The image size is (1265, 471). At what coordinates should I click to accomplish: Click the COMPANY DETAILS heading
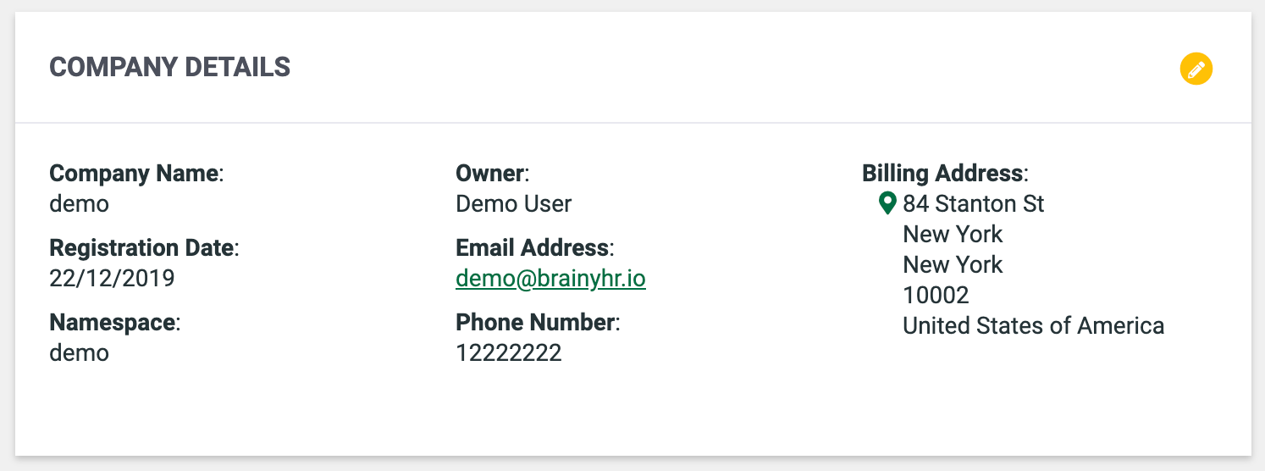point(170,67)
